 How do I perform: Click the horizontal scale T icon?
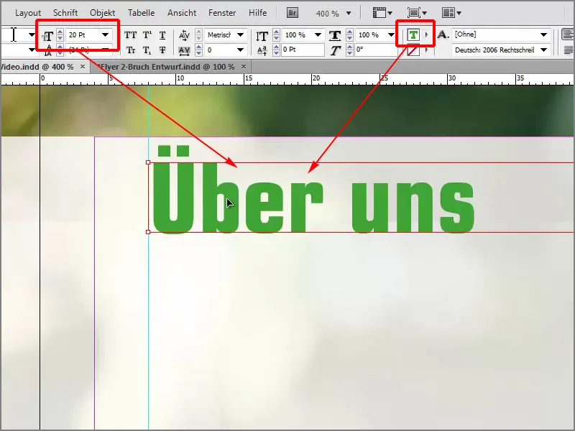click(x=335, y=35)
